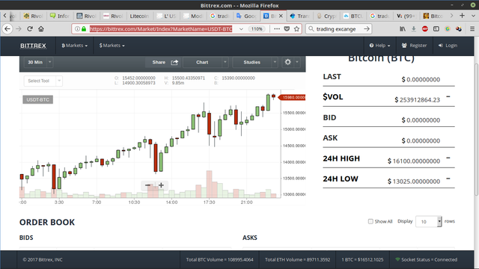
Task: Click the Adblock Plus extension icon
Action: pos(425,29)
